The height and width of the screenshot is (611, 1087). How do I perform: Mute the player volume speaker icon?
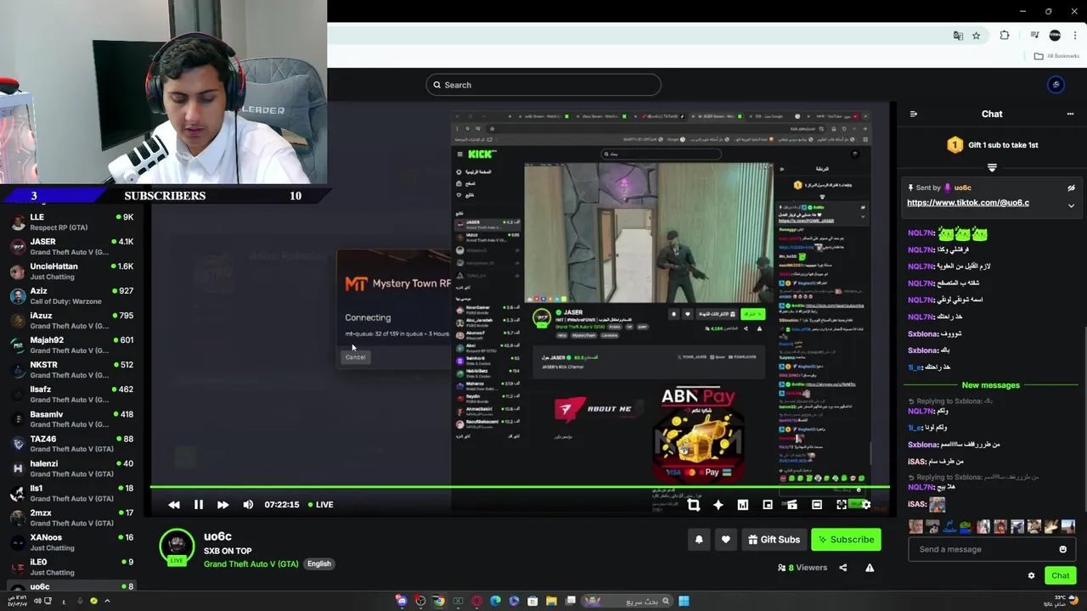[x=248, y=504]
